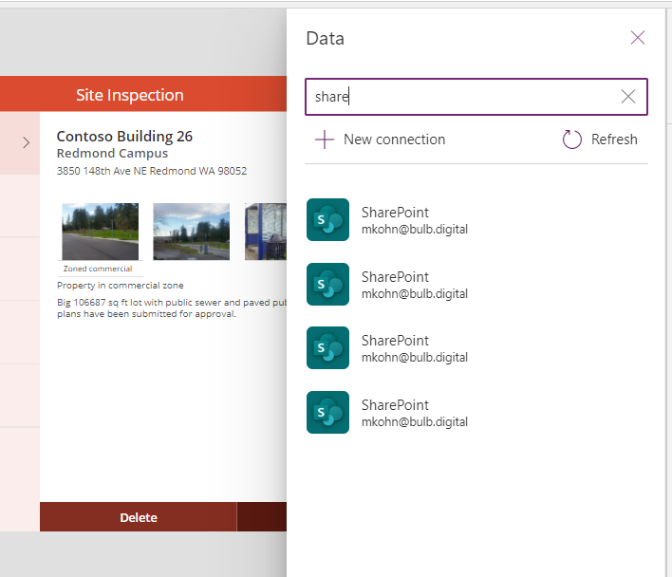Image resolution: width=672 pixels, height=577 pixels.
Task: Delete the site inspection record
Action: [x=138, y=517]
